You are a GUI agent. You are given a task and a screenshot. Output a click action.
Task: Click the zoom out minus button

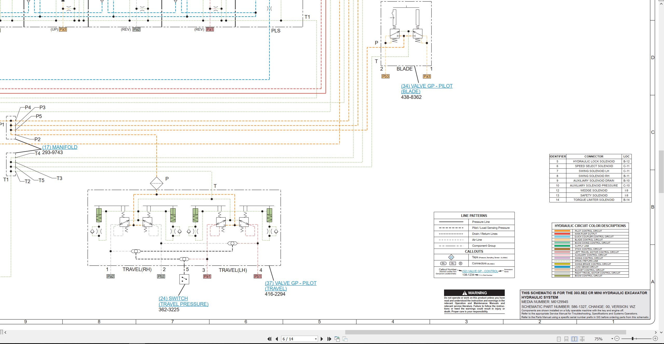point(617,339)
